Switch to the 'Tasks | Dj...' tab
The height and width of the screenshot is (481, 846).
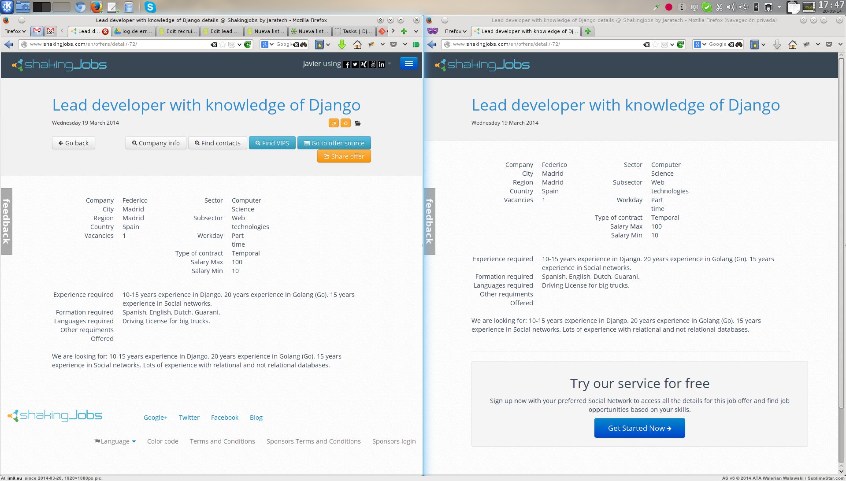pos(354,31)
